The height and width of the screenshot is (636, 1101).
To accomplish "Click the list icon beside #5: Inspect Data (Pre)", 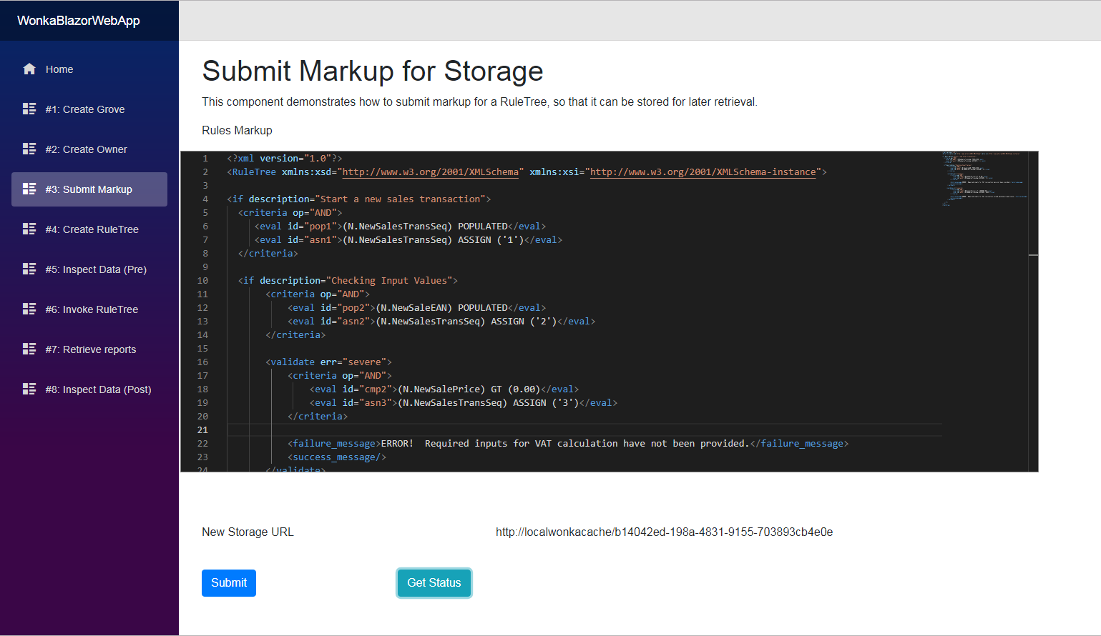I will [x=29, y=269].
